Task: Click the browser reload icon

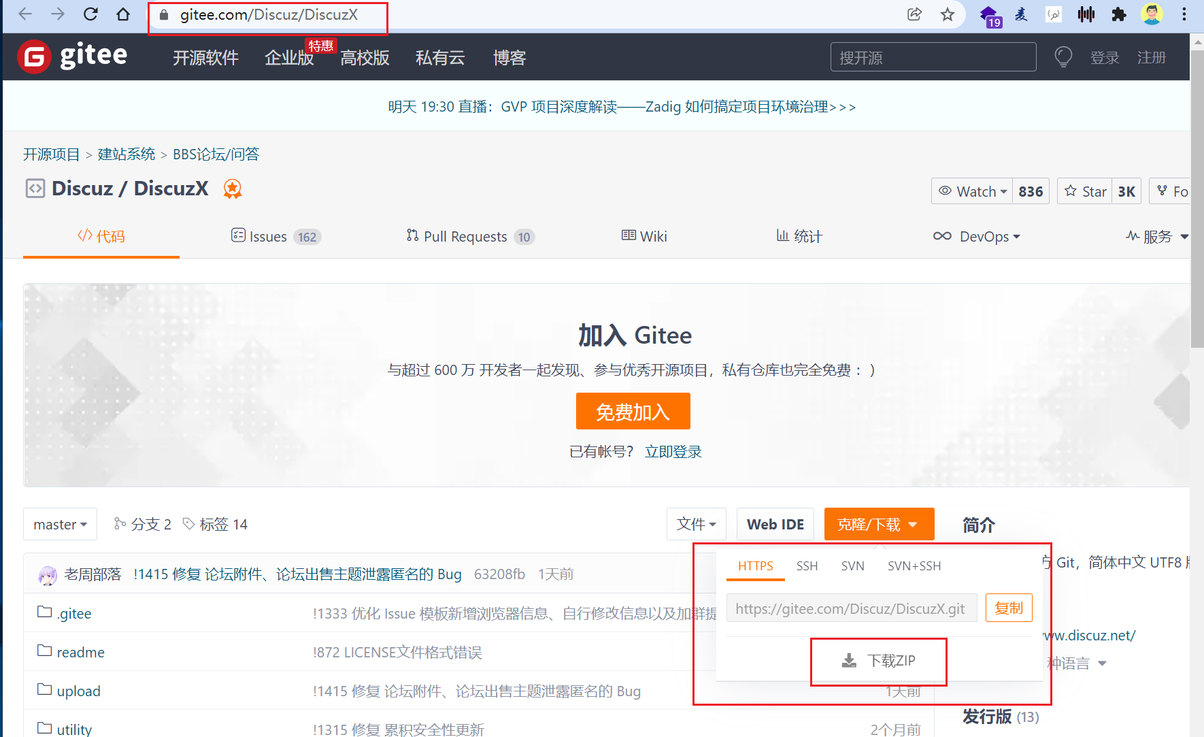Action: pos(90,14)
